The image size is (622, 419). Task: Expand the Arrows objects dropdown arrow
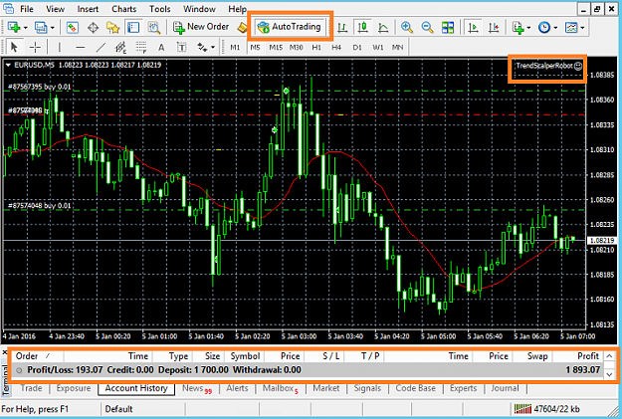coord(213,48)
